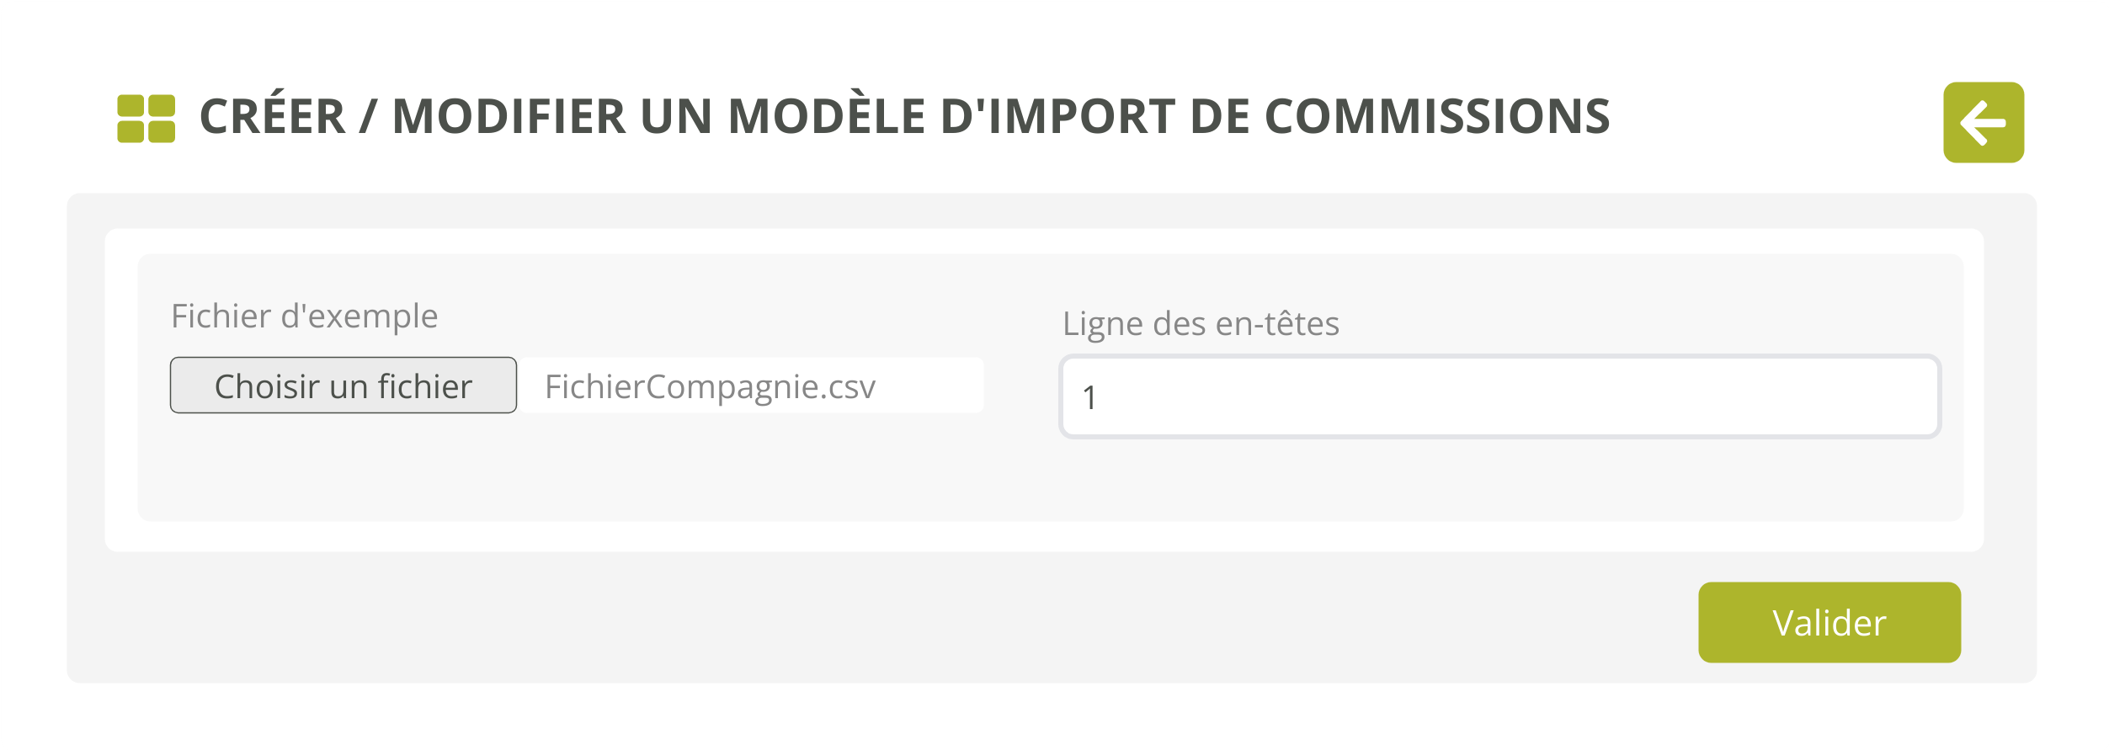
Task: Open the file chooser for the example file
Action: pyautogui.click(x=343, y=386)
